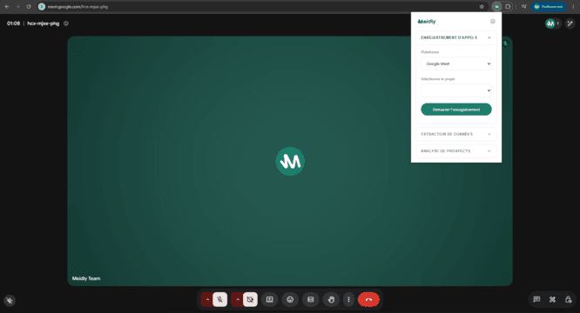Expand Extraction de données section

pyautogui.click(x=456, y=134)
